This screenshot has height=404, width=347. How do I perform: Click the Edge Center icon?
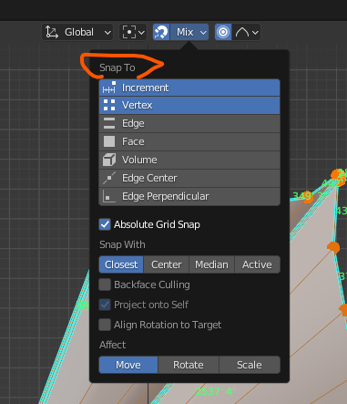click(109, 178)
